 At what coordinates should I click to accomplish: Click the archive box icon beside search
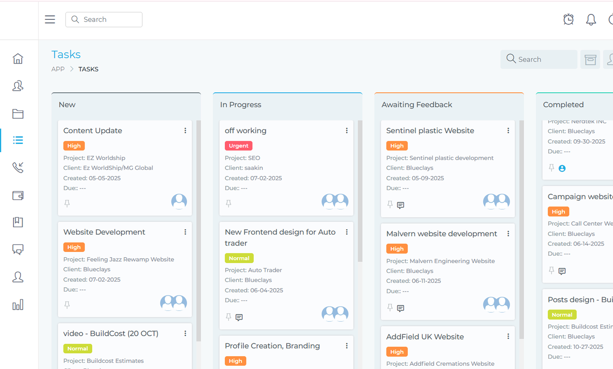tap(590, 60)
